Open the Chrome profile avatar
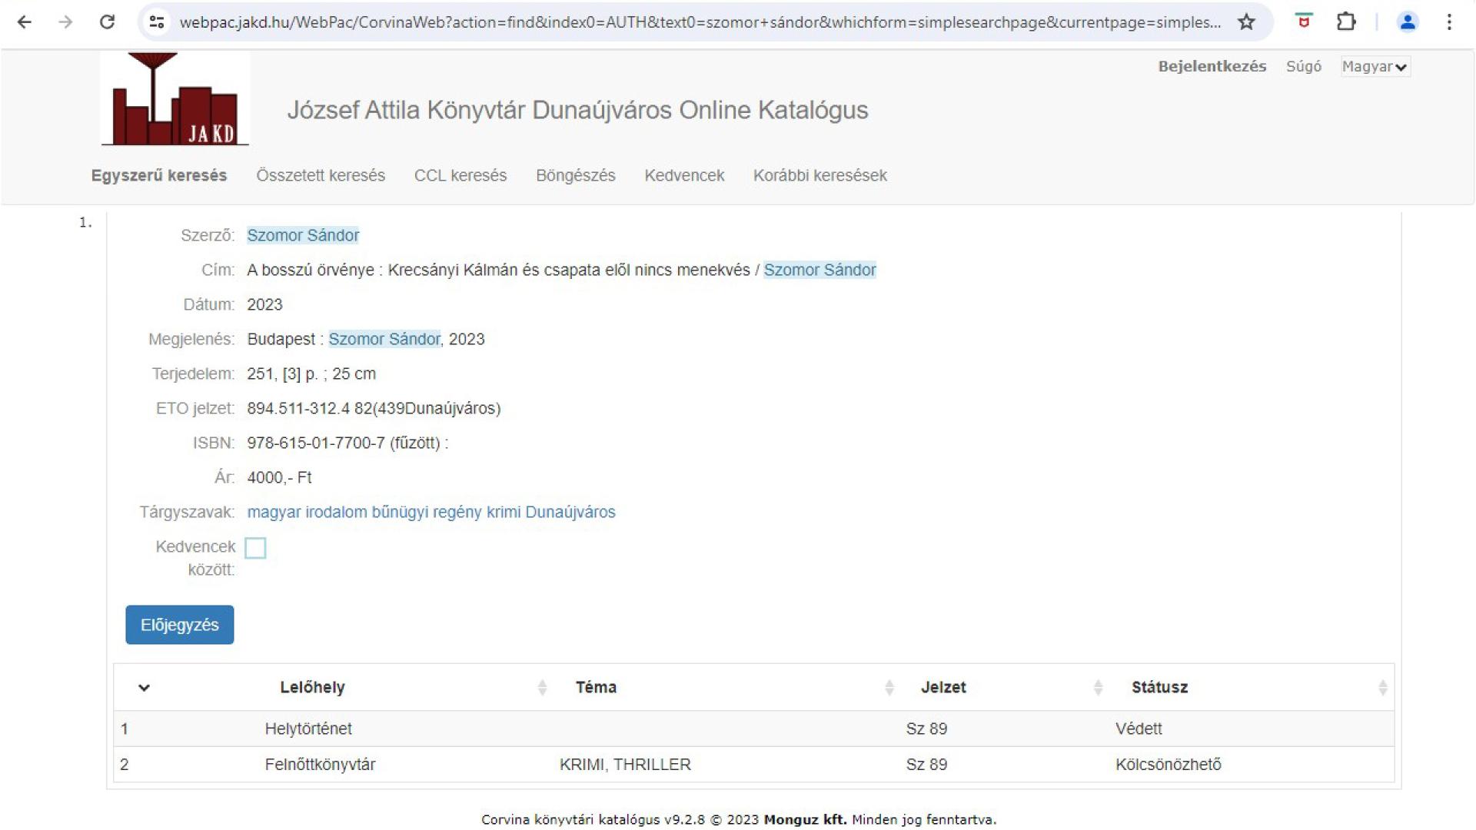This screenshot has height=830, width=1476. [1408, 22]
